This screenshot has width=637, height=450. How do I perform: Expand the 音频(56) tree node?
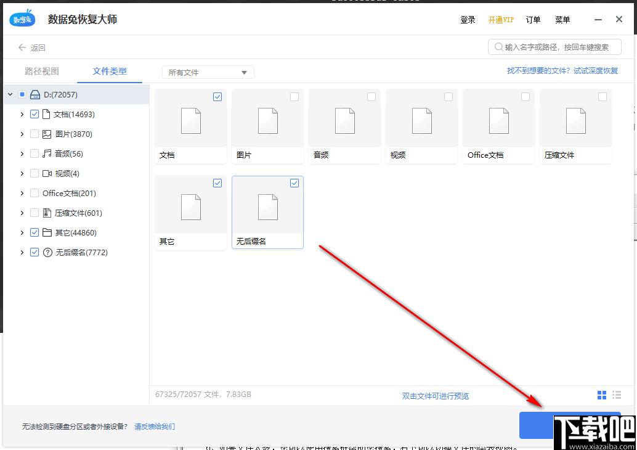(22, 153)
